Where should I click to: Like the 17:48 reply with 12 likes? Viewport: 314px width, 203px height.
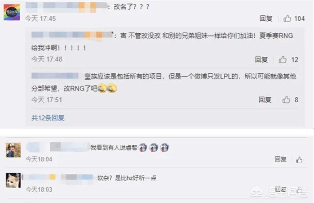pos(283,59)
